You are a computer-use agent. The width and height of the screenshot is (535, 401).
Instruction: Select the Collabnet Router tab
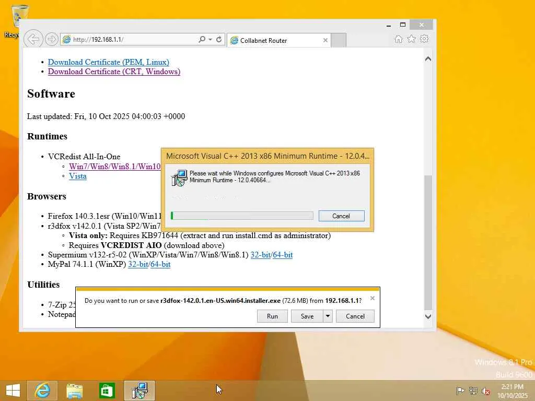pos(279,40)
